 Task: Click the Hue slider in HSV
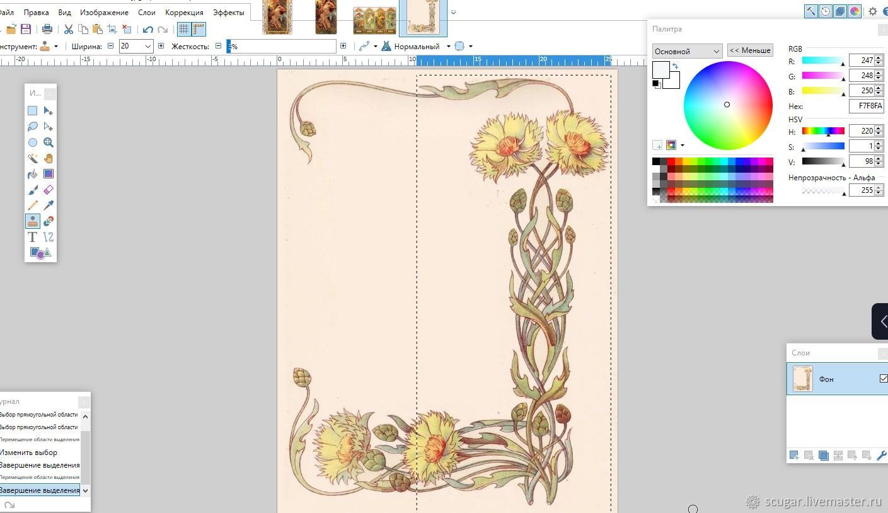click(x=823, y=131)
